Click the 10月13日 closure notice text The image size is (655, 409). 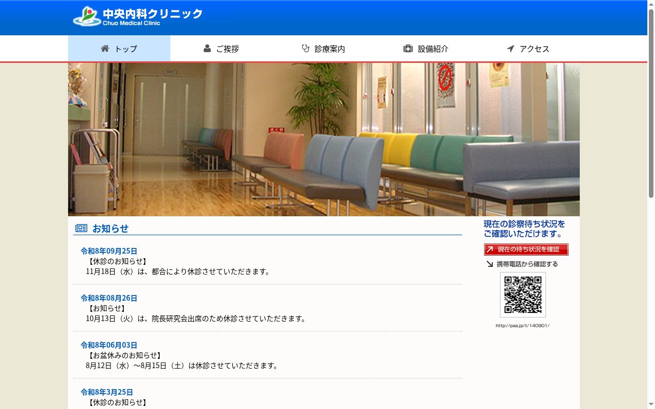pyautogui.click(x=196, y=319)
